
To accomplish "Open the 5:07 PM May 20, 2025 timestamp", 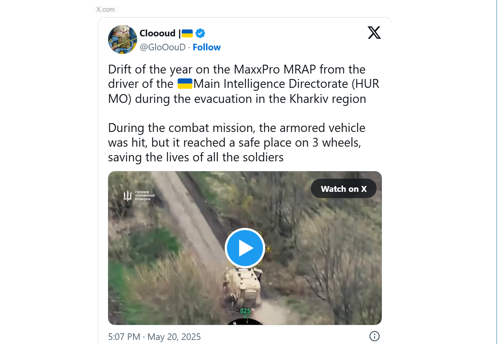I will 154,337.
